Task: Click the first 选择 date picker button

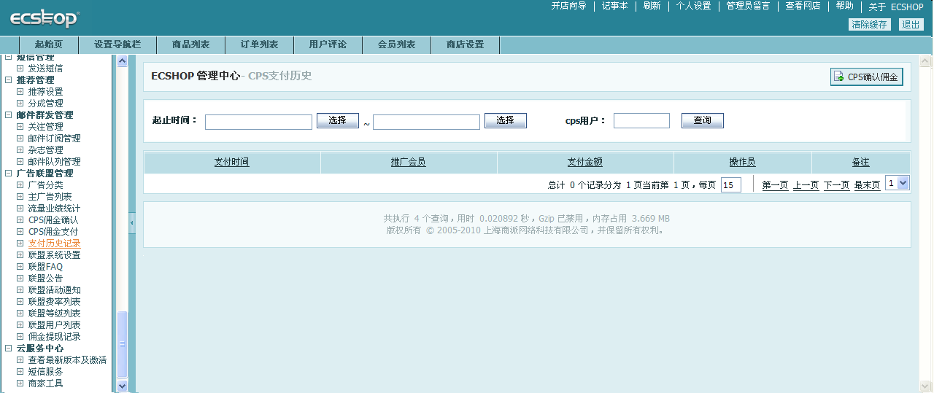Action: pos(337,121)
